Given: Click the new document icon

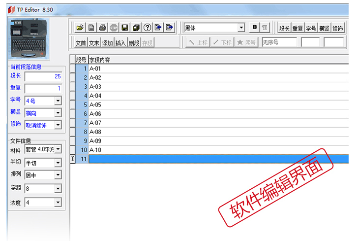Looking at the screenshot, I should click(x=91, y=28).
